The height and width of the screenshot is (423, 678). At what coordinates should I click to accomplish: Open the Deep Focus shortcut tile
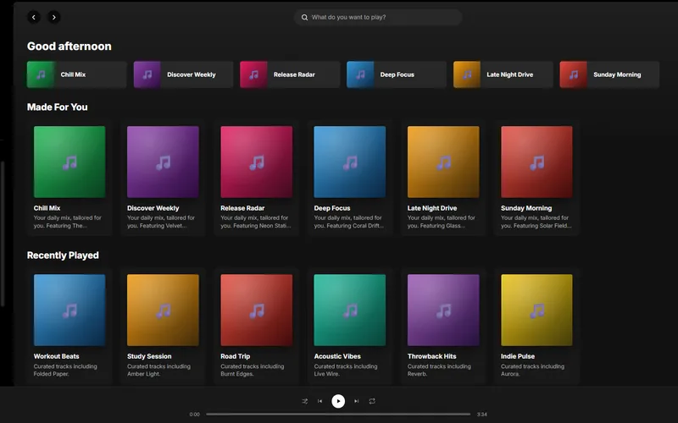point(397,74)
